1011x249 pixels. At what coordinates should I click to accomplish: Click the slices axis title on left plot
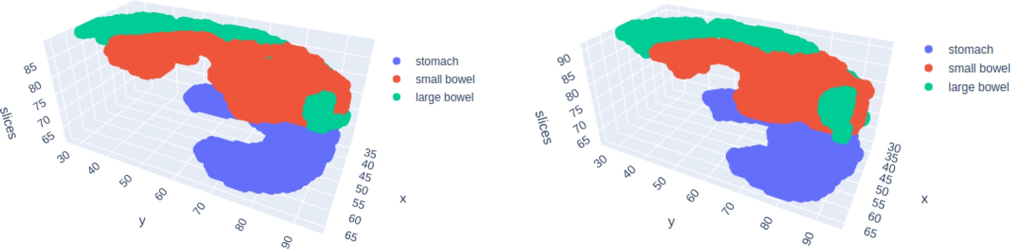[x=8, y=123]
